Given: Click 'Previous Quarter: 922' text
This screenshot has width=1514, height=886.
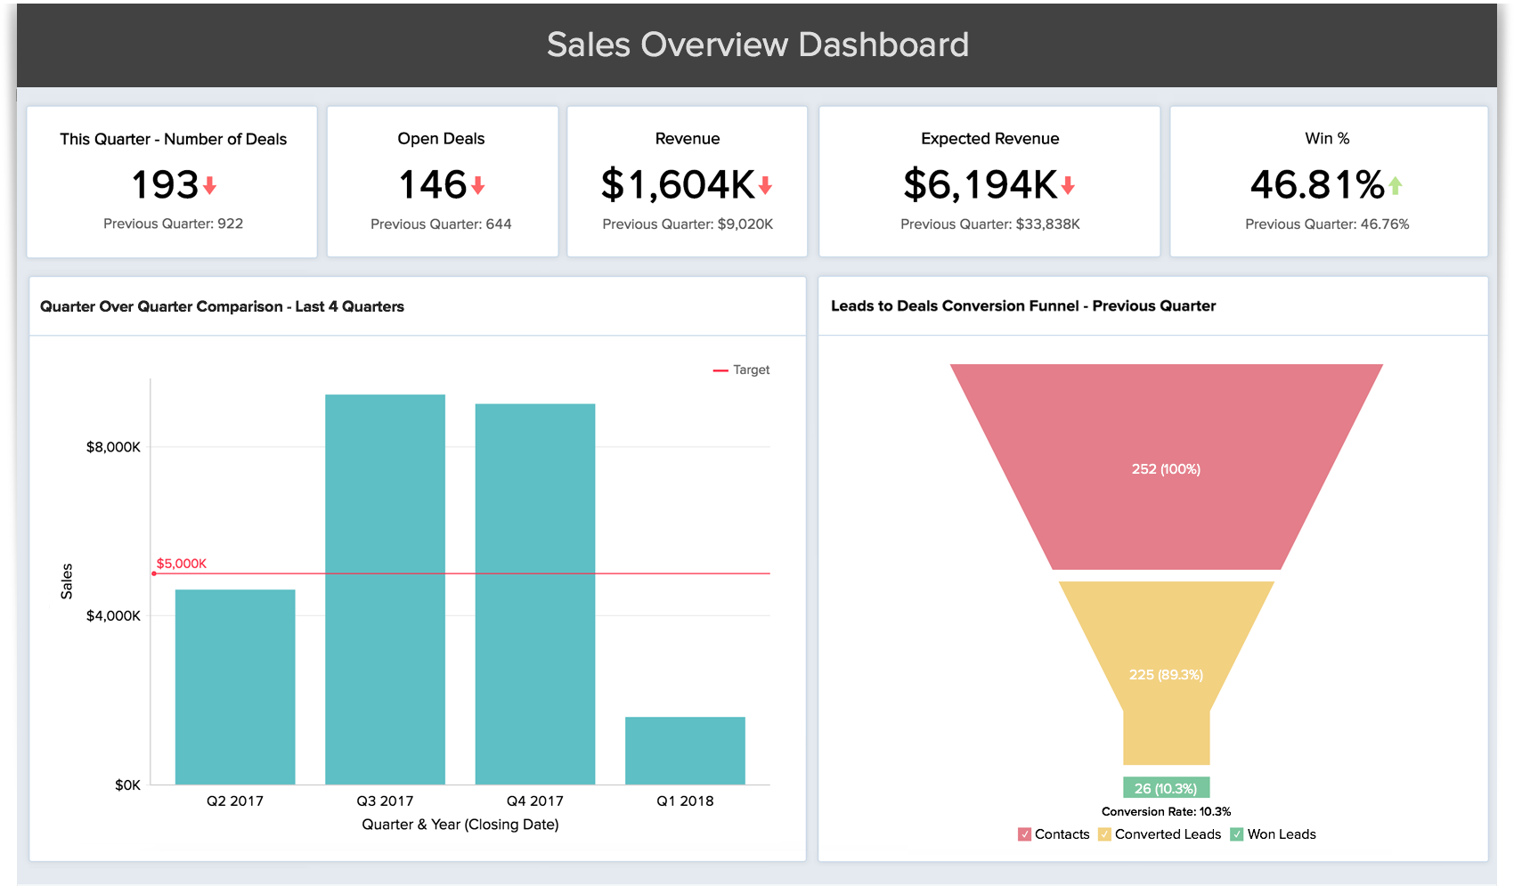Looking at the screenshot, I should click(x=173, y=224).
